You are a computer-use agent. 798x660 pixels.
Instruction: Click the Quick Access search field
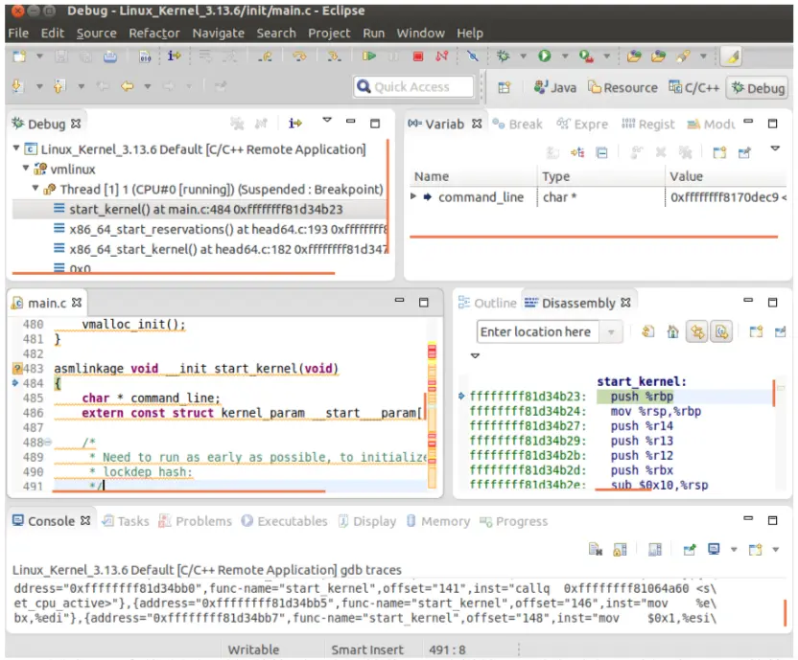413,87
